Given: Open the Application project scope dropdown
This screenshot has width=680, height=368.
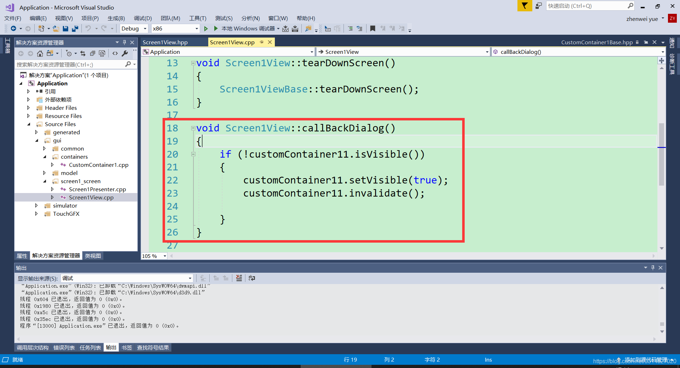Looking at the screenshot, I should pyautogui.click(x=312, y=52).
